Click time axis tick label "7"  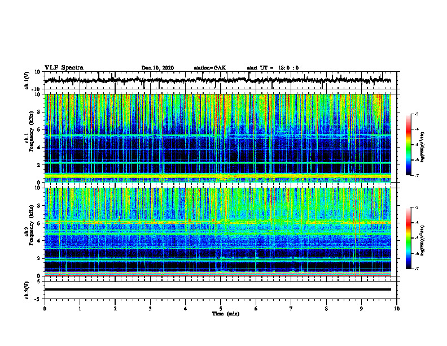(291, 309)
